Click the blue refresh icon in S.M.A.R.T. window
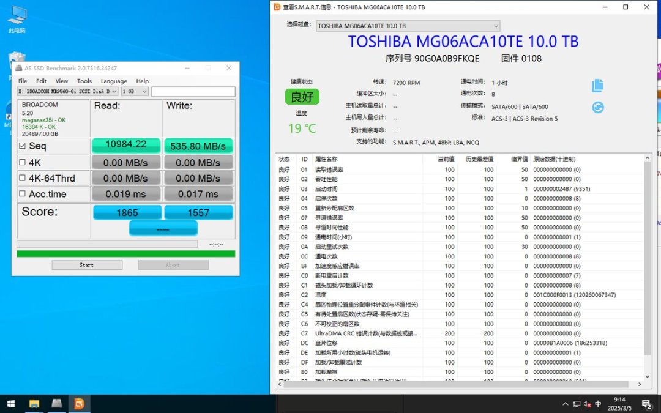The width and height of the screenshot is (661, 413). point(598,108)
